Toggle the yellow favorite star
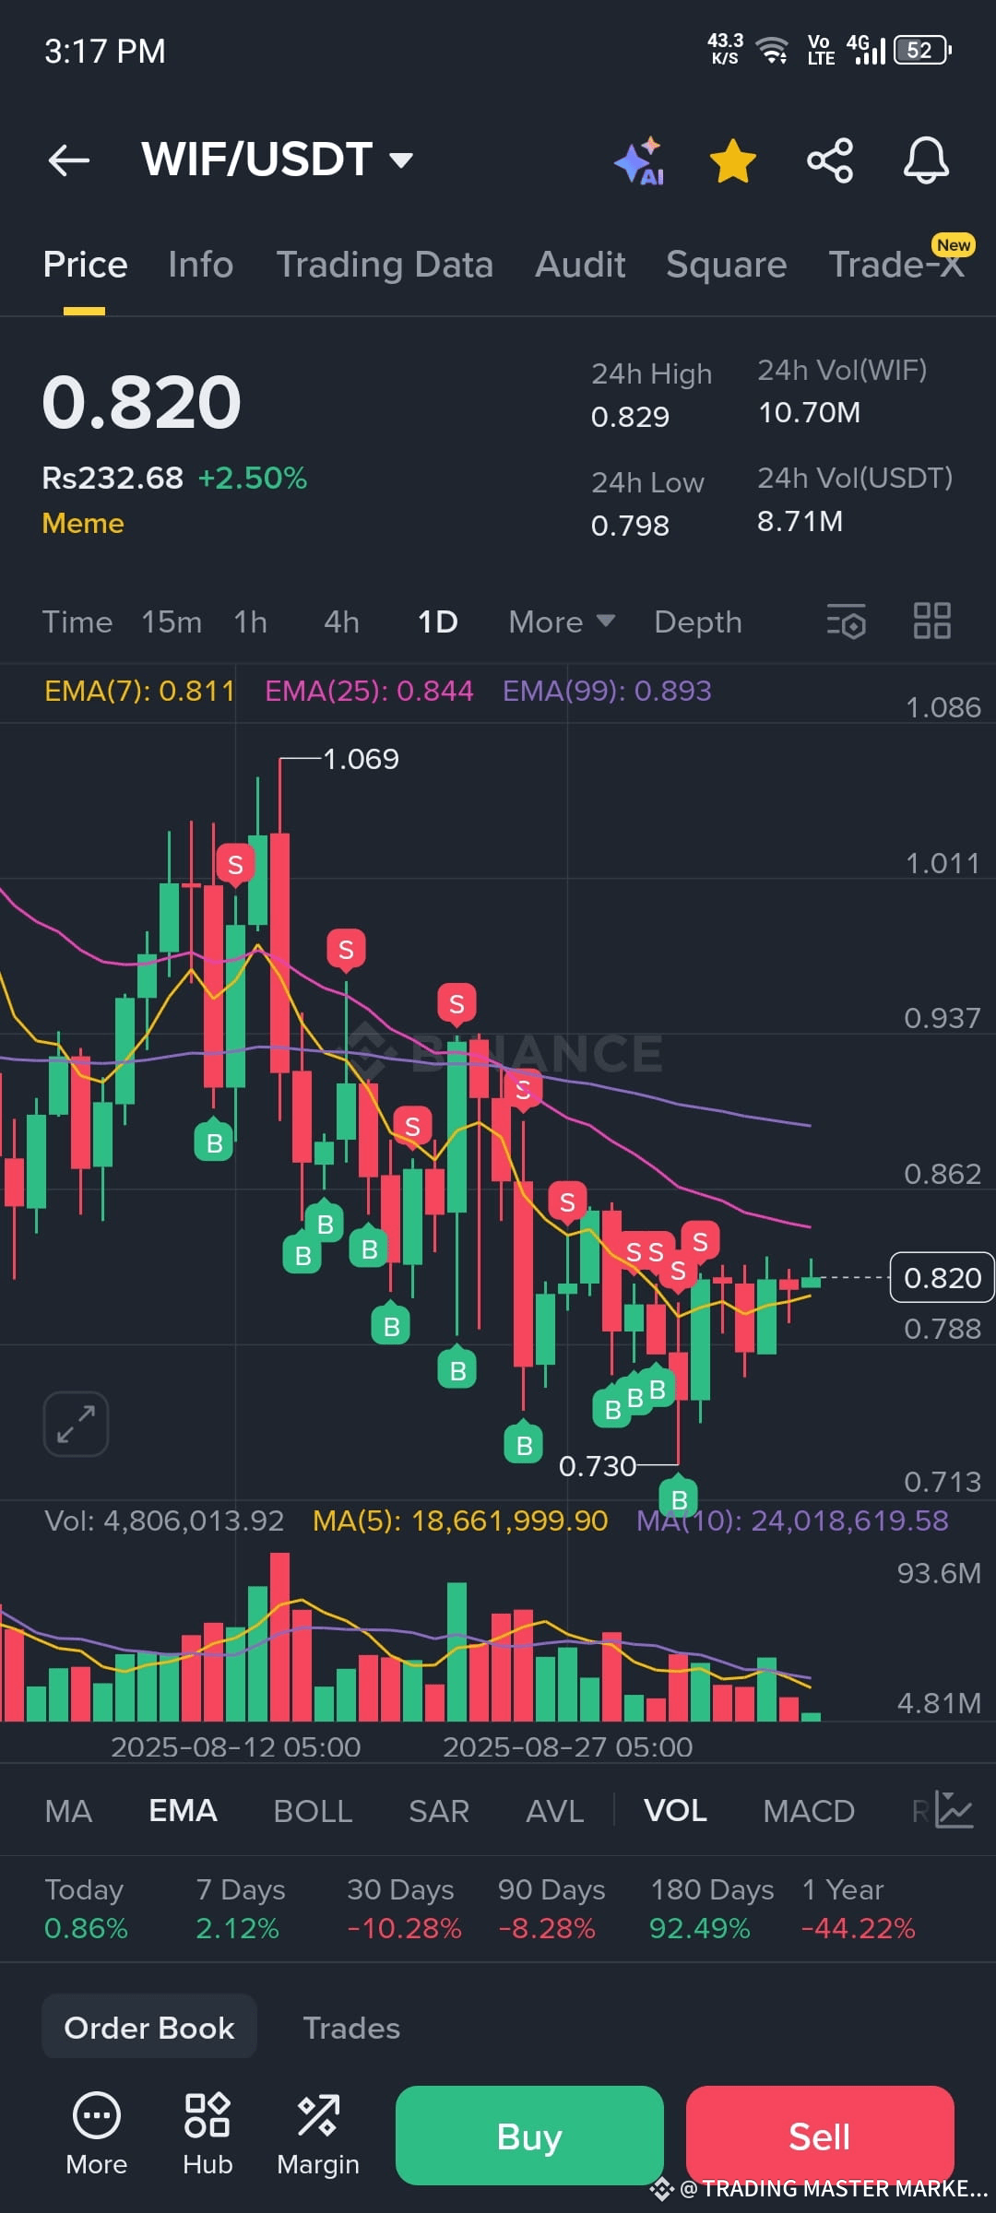This screenshot has height=2213, width=996. point(733,161)
